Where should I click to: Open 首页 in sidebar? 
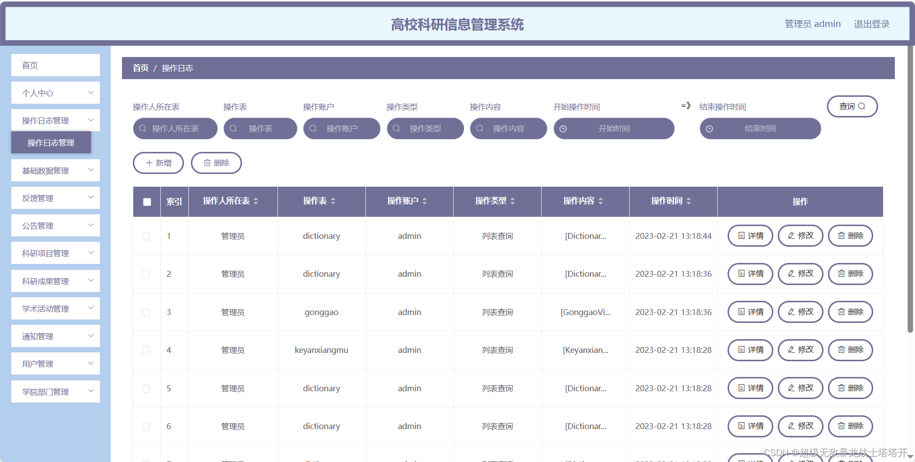click(56, 65)
